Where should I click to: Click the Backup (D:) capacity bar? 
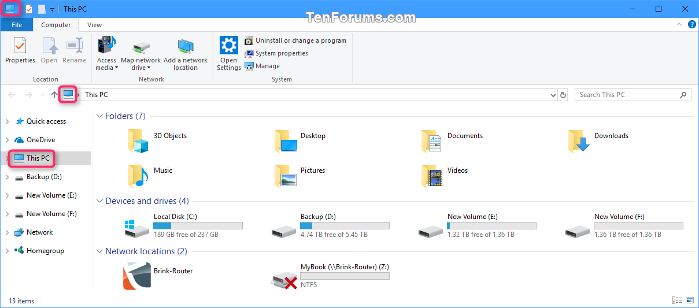pos(345,225)
